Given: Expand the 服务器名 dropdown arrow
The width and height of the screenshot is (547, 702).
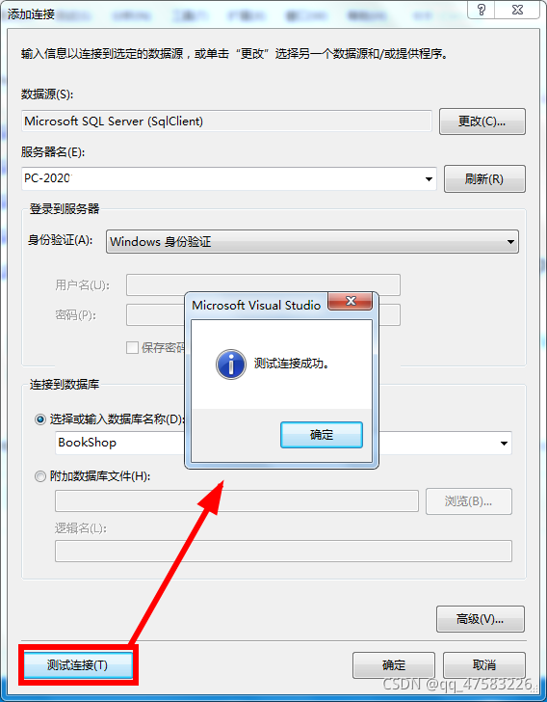Looking at the screenshot, I should [x=429, y=179].
